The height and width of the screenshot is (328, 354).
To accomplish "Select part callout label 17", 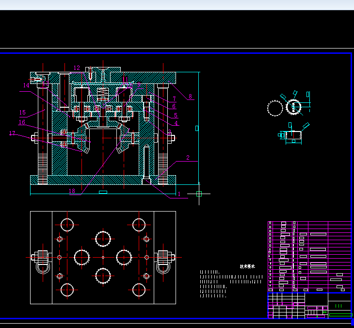I will point(12,133).
